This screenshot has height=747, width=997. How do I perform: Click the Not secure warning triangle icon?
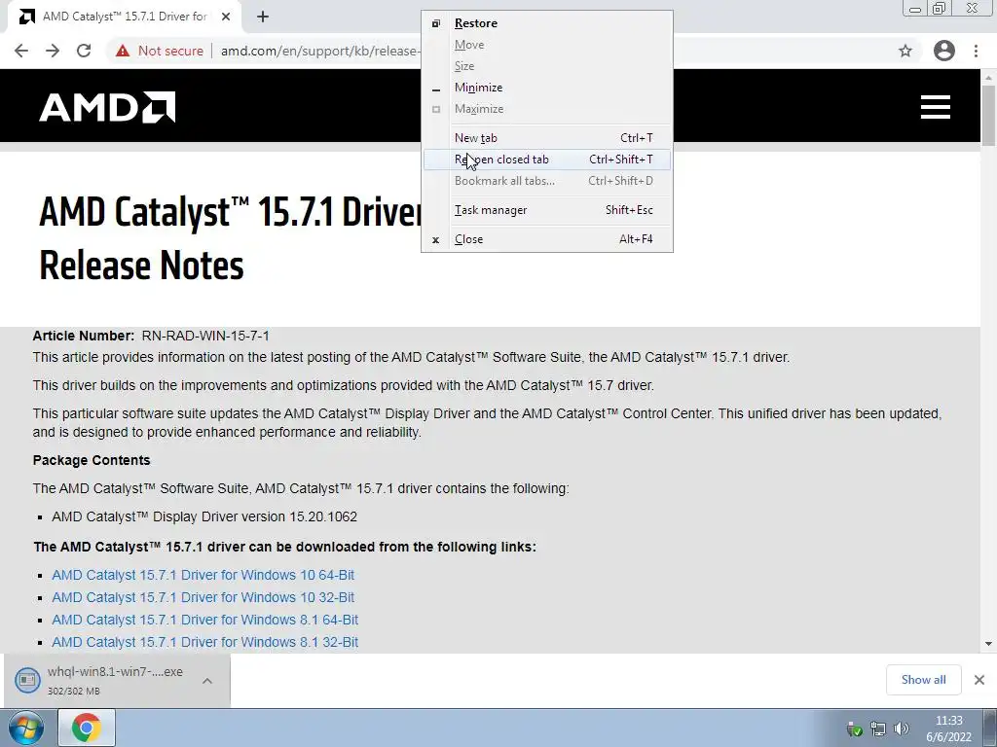[123, 51]
